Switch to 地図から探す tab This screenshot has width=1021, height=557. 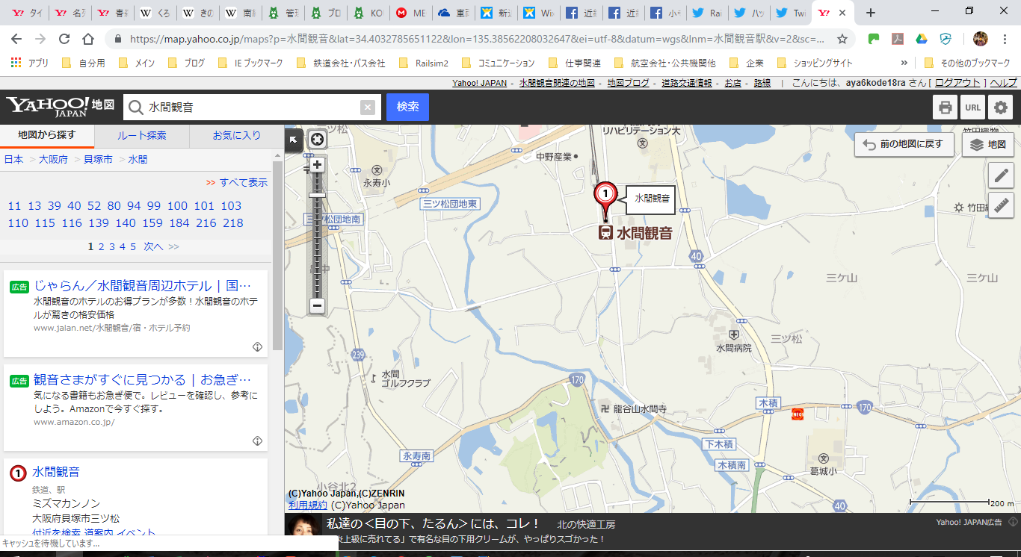[47, 136]
